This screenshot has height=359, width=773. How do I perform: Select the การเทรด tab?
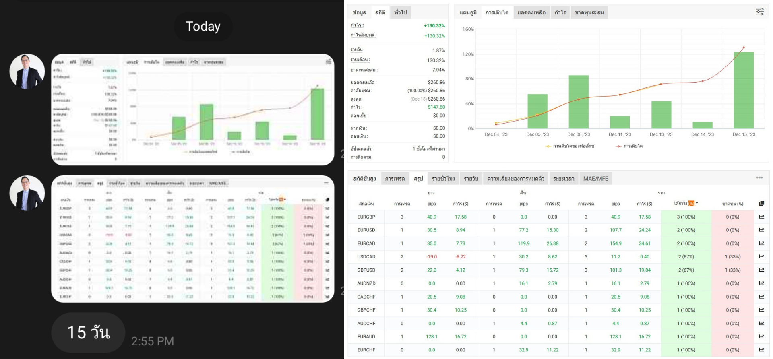(x=395, y=178)
